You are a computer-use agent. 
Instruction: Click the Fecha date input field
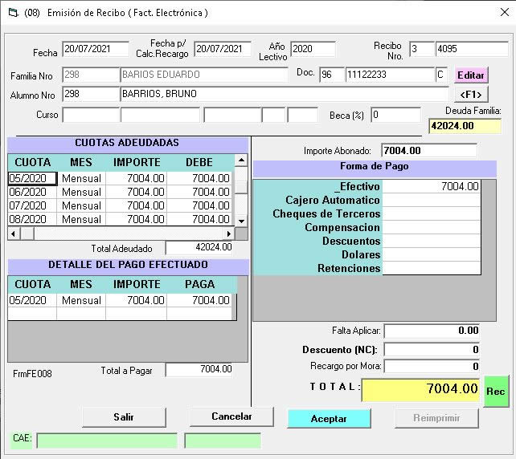click(95, 49)
